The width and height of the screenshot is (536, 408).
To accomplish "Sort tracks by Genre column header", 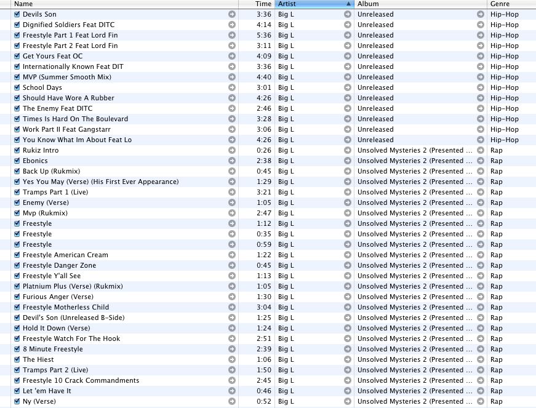I will 511,4.
